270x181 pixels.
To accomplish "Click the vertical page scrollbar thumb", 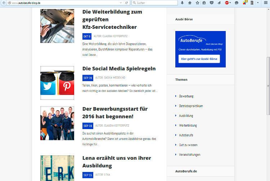I will pyautogui.click(x=268, y=86).
